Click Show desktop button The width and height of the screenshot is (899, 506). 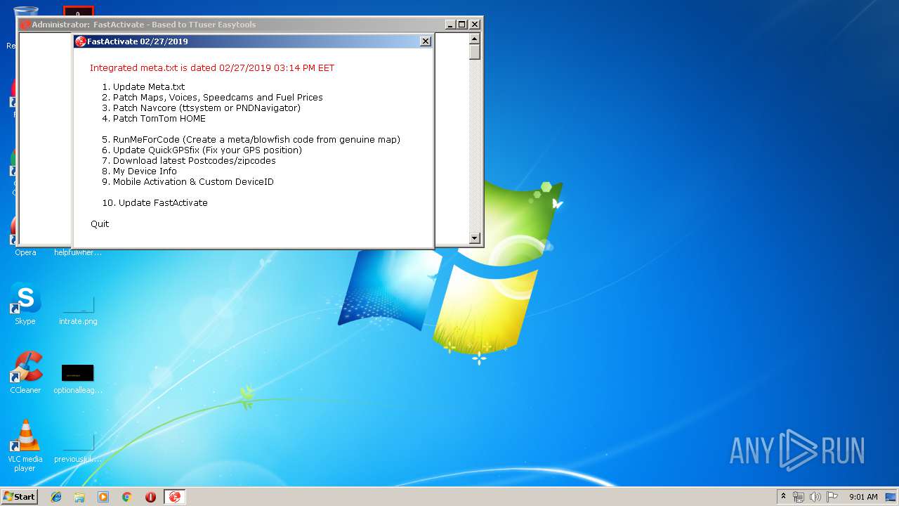click(891, 497)
